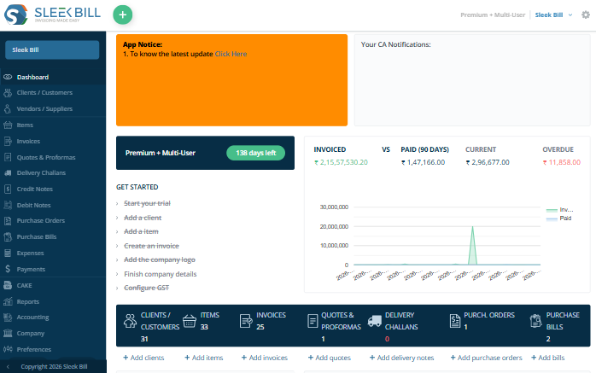The image size is (596, 373).
Task: Toggle the Paid series in chart legend
Action: pos(558,219)
